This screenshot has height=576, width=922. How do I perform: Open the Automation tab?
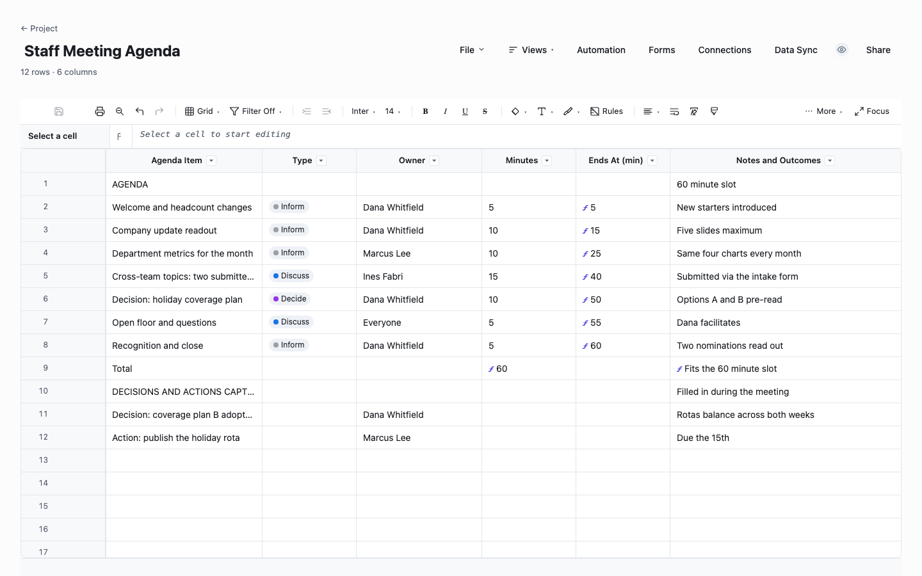(x=601, y=50)
